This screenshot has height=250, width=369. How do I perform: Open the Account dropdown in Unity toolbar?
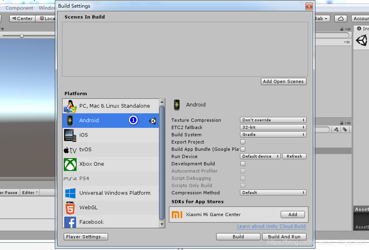360,19
